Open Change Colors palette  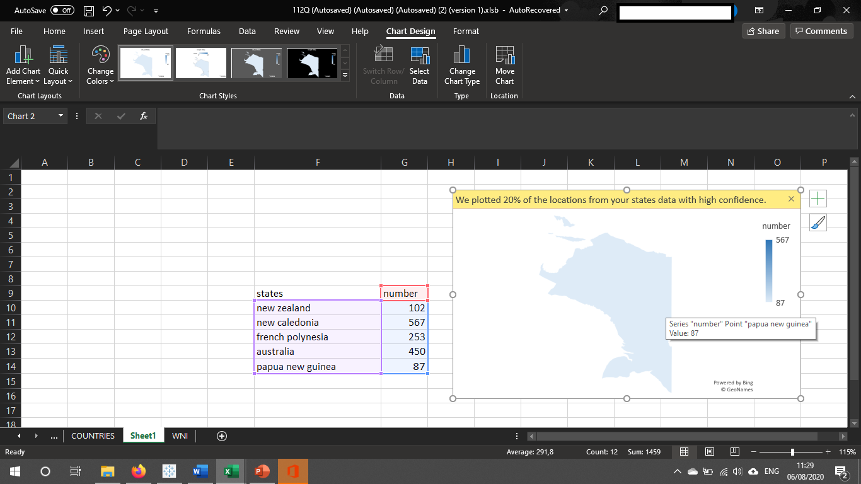(x=100, y=66)
